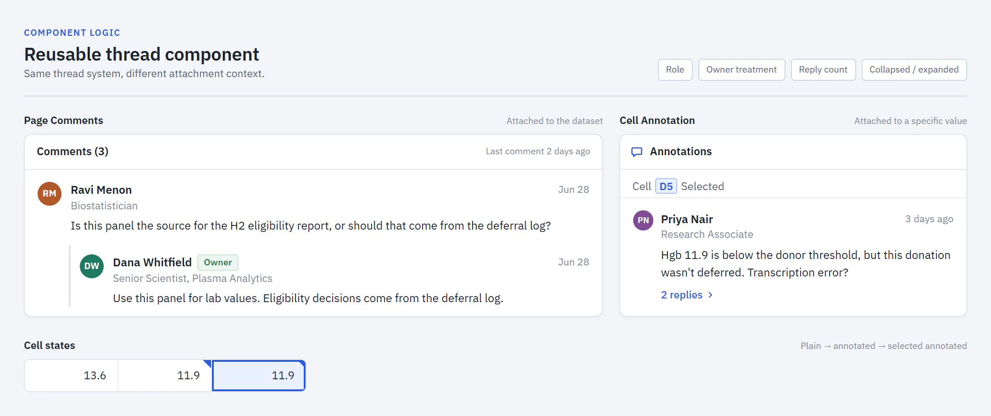
Task: Click the D5 cell reference badge
Action: click(x=666, y=186)
